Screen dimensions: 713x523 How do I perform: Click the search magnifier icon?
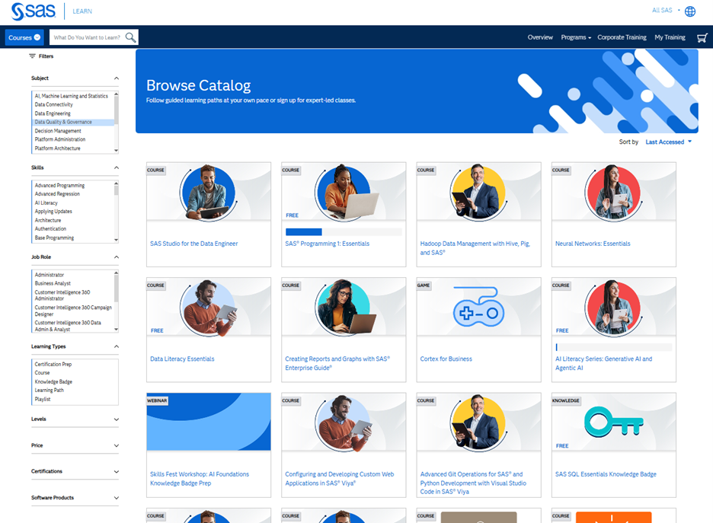(x=130, y=37)
